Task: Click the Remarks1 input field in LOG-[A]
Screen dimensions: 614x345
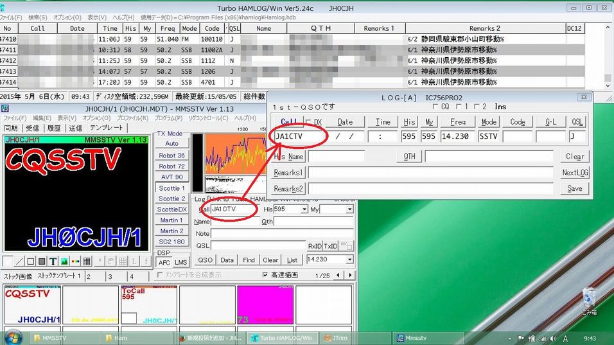Action: (430, 172)
